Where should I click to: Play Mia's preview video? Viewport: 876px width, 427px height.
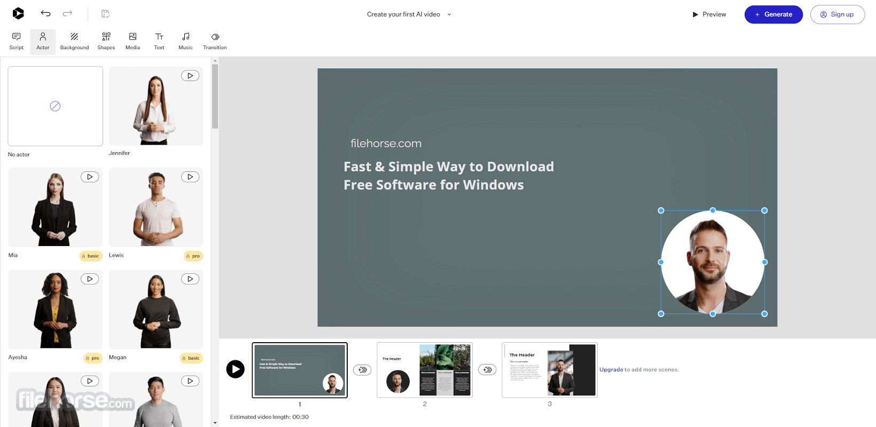[90, 177]
